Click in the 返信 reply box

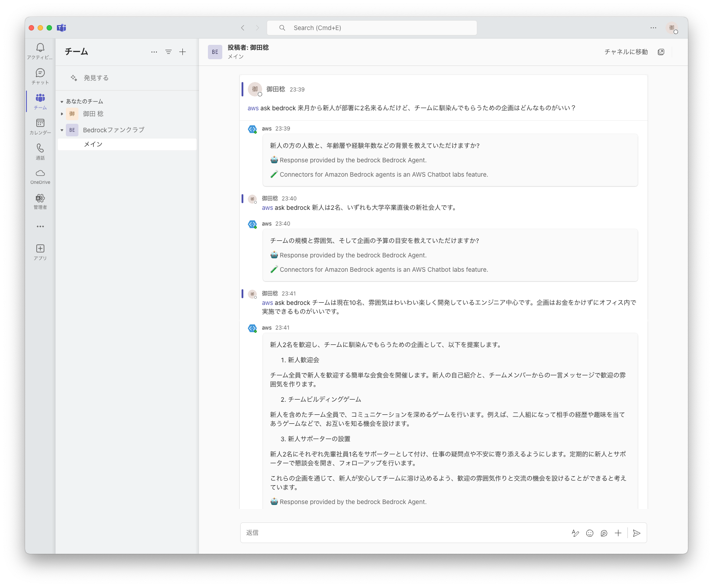(403, 533)
